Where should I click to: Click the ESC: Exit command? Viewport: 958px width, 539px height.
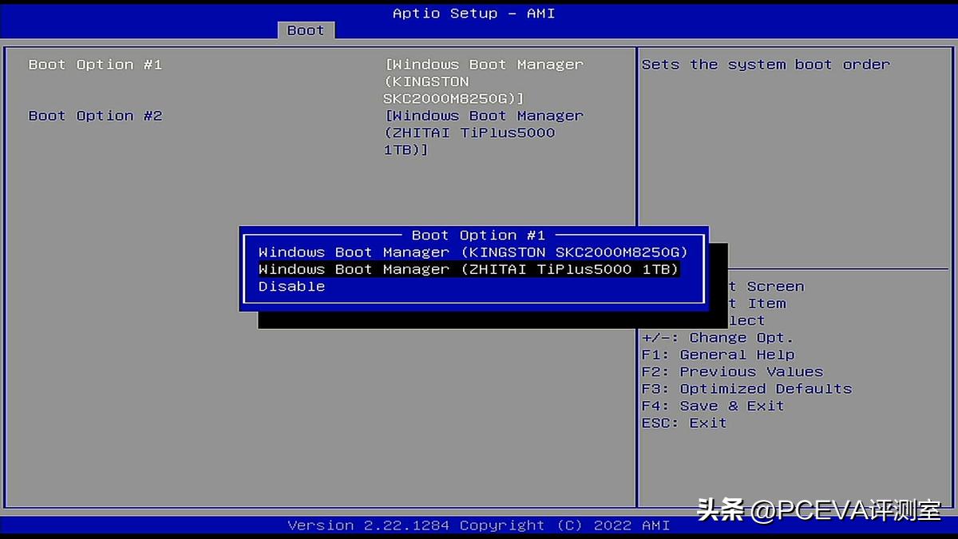(683, 422)
